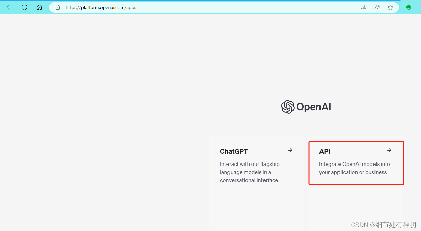Activate the read aloud icon
Screen dimensions: 421x231
click(377, 7)
